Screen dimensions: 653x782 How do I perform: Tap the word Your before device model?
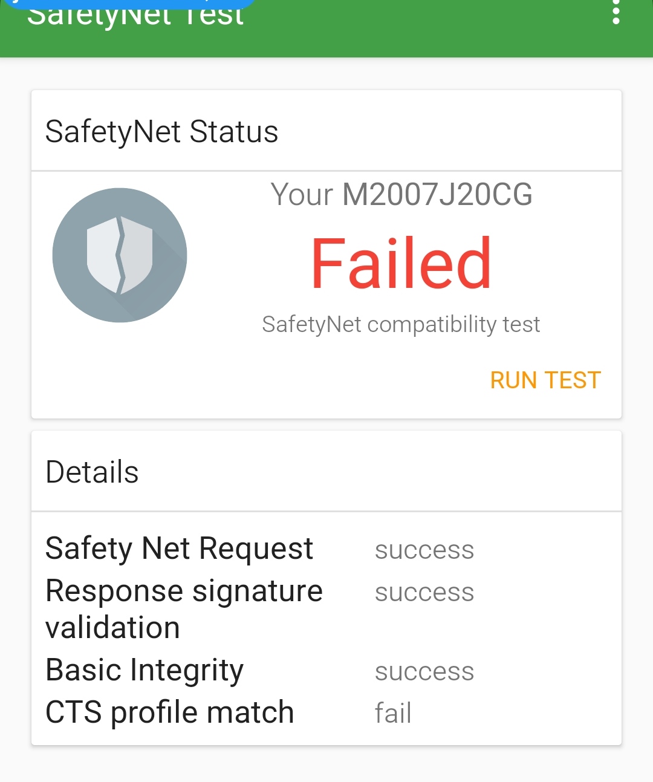coord(302,195)
